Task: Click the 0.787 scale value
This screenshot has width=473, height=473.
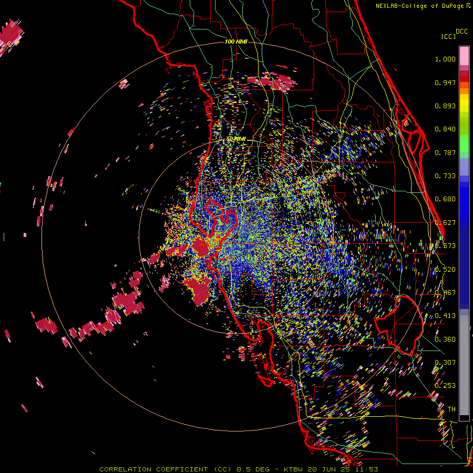Action: pos(445,152)
